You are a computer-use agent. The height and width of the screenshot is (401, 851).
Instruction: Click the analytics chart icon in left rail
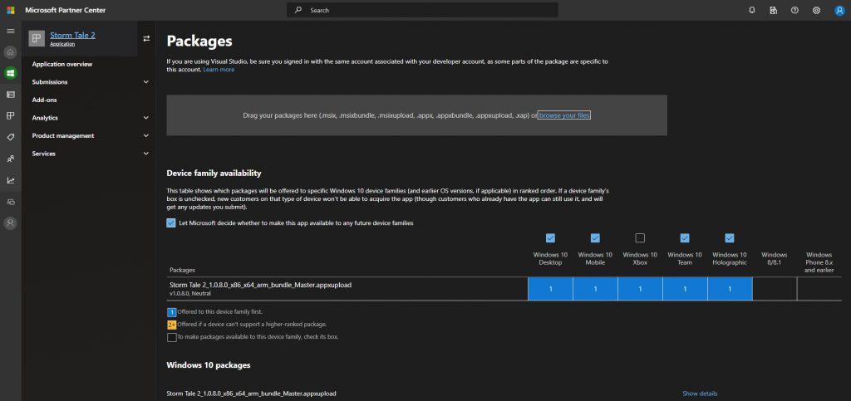pyautogui.click(x=11, y=180)
